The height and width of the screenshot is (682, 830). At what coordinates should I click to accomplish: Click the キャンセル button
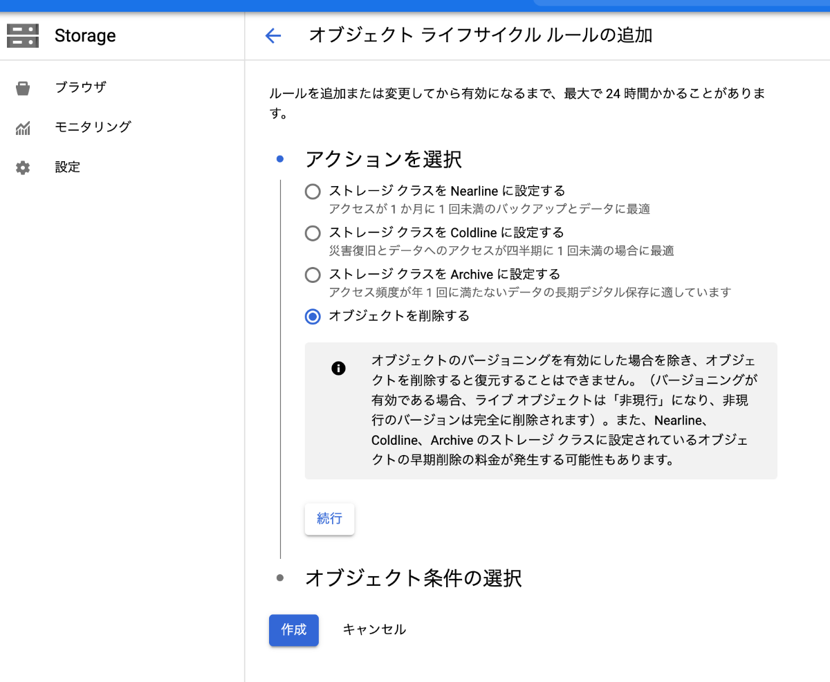click(x=374, y=629)
